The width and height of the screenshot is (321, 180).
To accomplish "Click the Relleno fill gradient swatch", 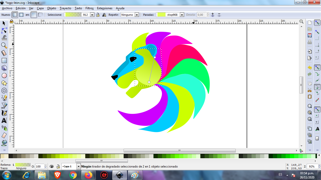I will (x=23, y=165).
